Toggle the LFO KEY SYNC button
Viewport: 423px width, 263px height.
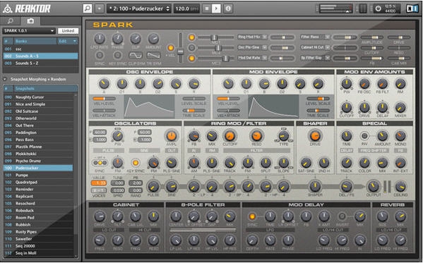[117, 55]
